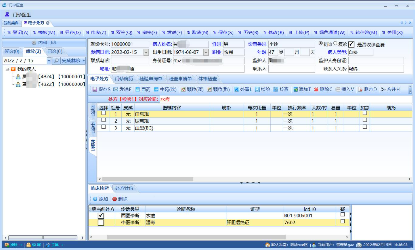415x250 pixels.
Task: Click the 双签(Q) toolbar item
Action: click(122, 33)
